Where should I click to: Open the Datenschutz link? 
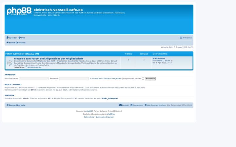pos(89,117)
